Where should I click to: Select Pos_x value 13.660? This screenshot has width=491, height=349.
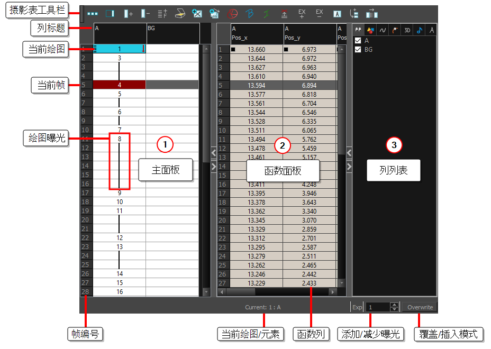256,50
